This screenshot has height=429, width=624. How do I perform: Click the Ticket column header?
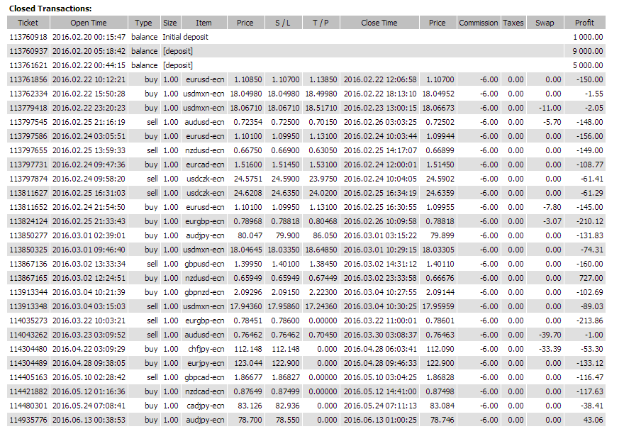pos(28,23)
